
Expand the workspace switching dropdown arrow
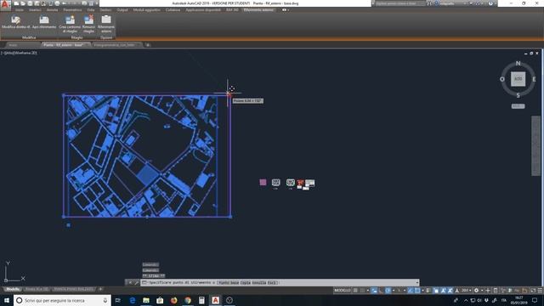coord(482,291)
